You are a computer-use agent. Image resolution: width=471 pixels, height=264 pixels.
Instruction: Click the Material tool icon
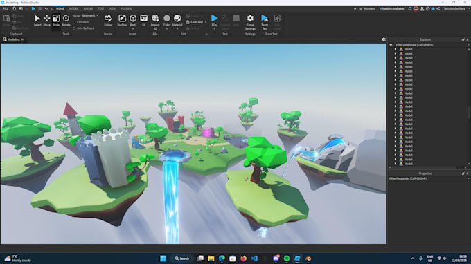pos(177,19)
